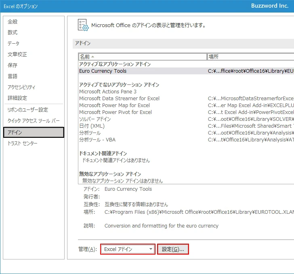
Task: Click the アクティブでないアプリケーション アドイン group heading
Action: (119, 85)
